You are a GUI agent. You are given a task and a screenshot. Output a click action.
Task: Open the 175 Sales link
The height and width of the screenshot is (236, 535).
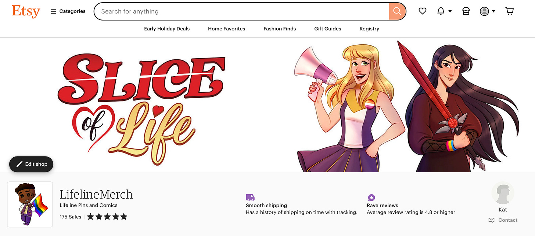[71, 217]
